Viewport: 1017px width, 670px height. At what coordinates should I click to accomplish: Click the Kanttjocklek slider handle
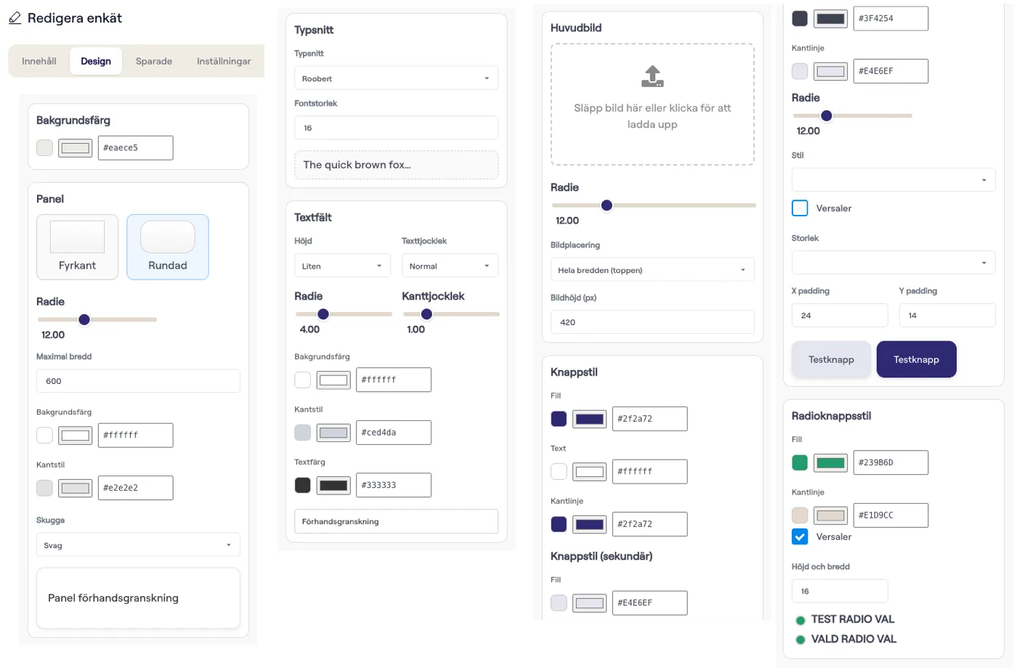click(426, 314)
